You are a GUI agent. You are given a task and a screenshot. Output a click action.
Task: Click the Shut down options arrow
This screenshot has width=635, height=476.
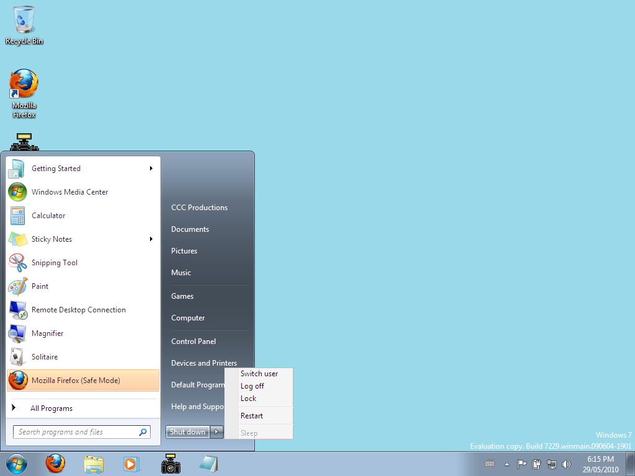(x=216, y=432)
